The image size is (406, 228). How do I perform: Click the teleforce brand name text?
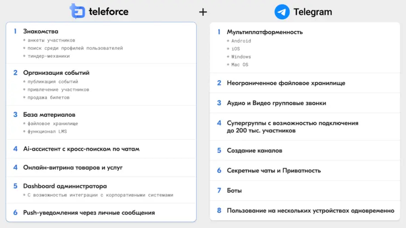[108, 12]
